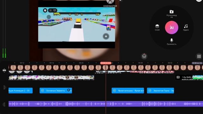Select the 'Зернистая Горка' effect clip
This screenshot has height=114, width=203.
point(160,91)
